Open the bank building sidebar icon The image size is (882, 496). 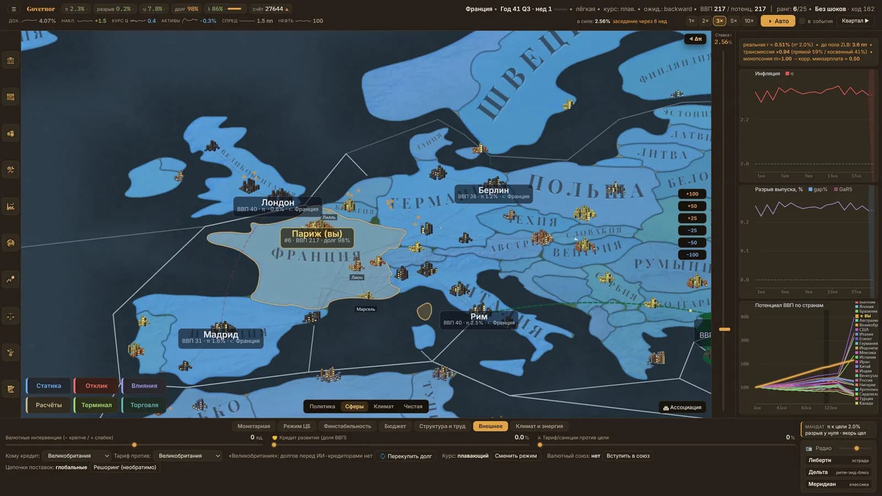(x=10, y=61)
